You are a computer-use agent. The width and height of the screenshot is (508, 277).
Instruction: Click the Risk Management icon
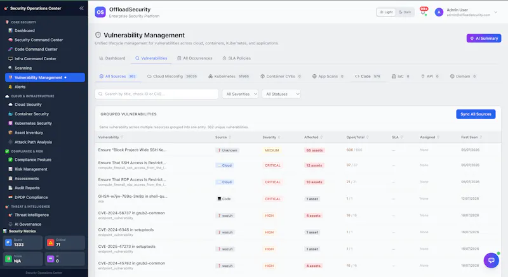(10, 169)
